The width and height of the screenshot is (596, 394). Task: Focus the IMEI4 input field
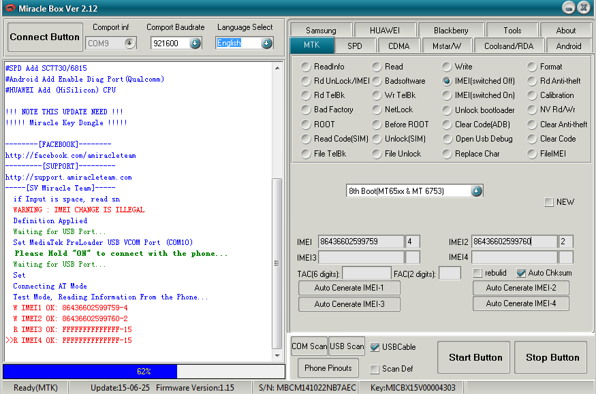514,257
